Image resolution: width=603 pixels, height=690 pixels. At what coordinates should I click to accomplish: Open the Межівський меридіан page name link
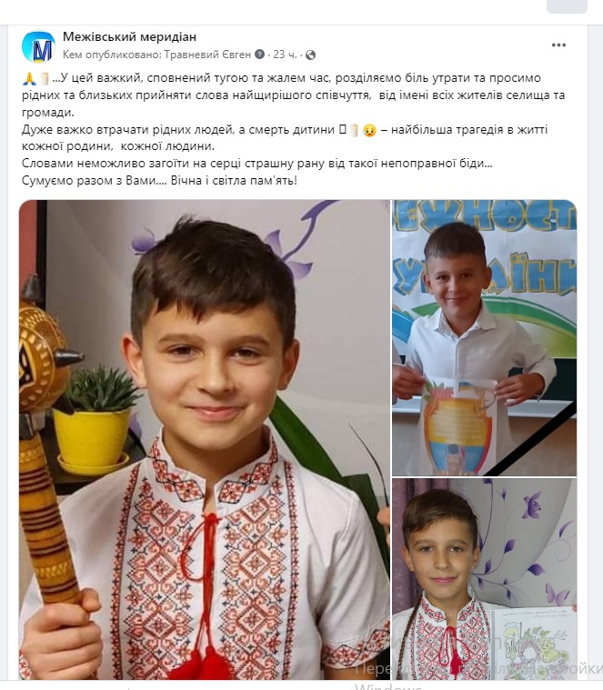point(129,37)
